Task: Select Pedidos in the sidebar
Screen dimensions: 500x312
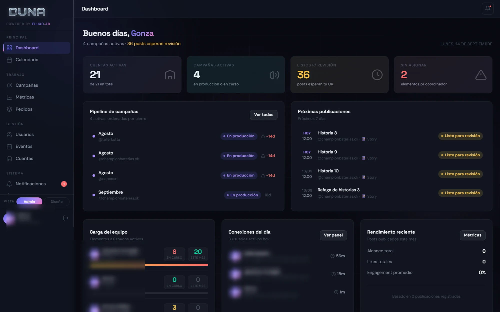Action: (x=37, y=109)
